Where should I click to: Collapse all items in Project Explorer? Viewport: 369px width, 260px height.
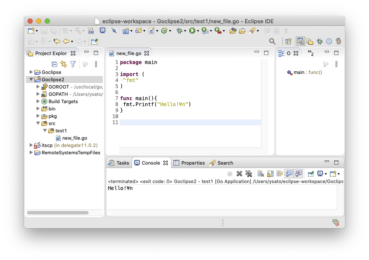(55, 64)
